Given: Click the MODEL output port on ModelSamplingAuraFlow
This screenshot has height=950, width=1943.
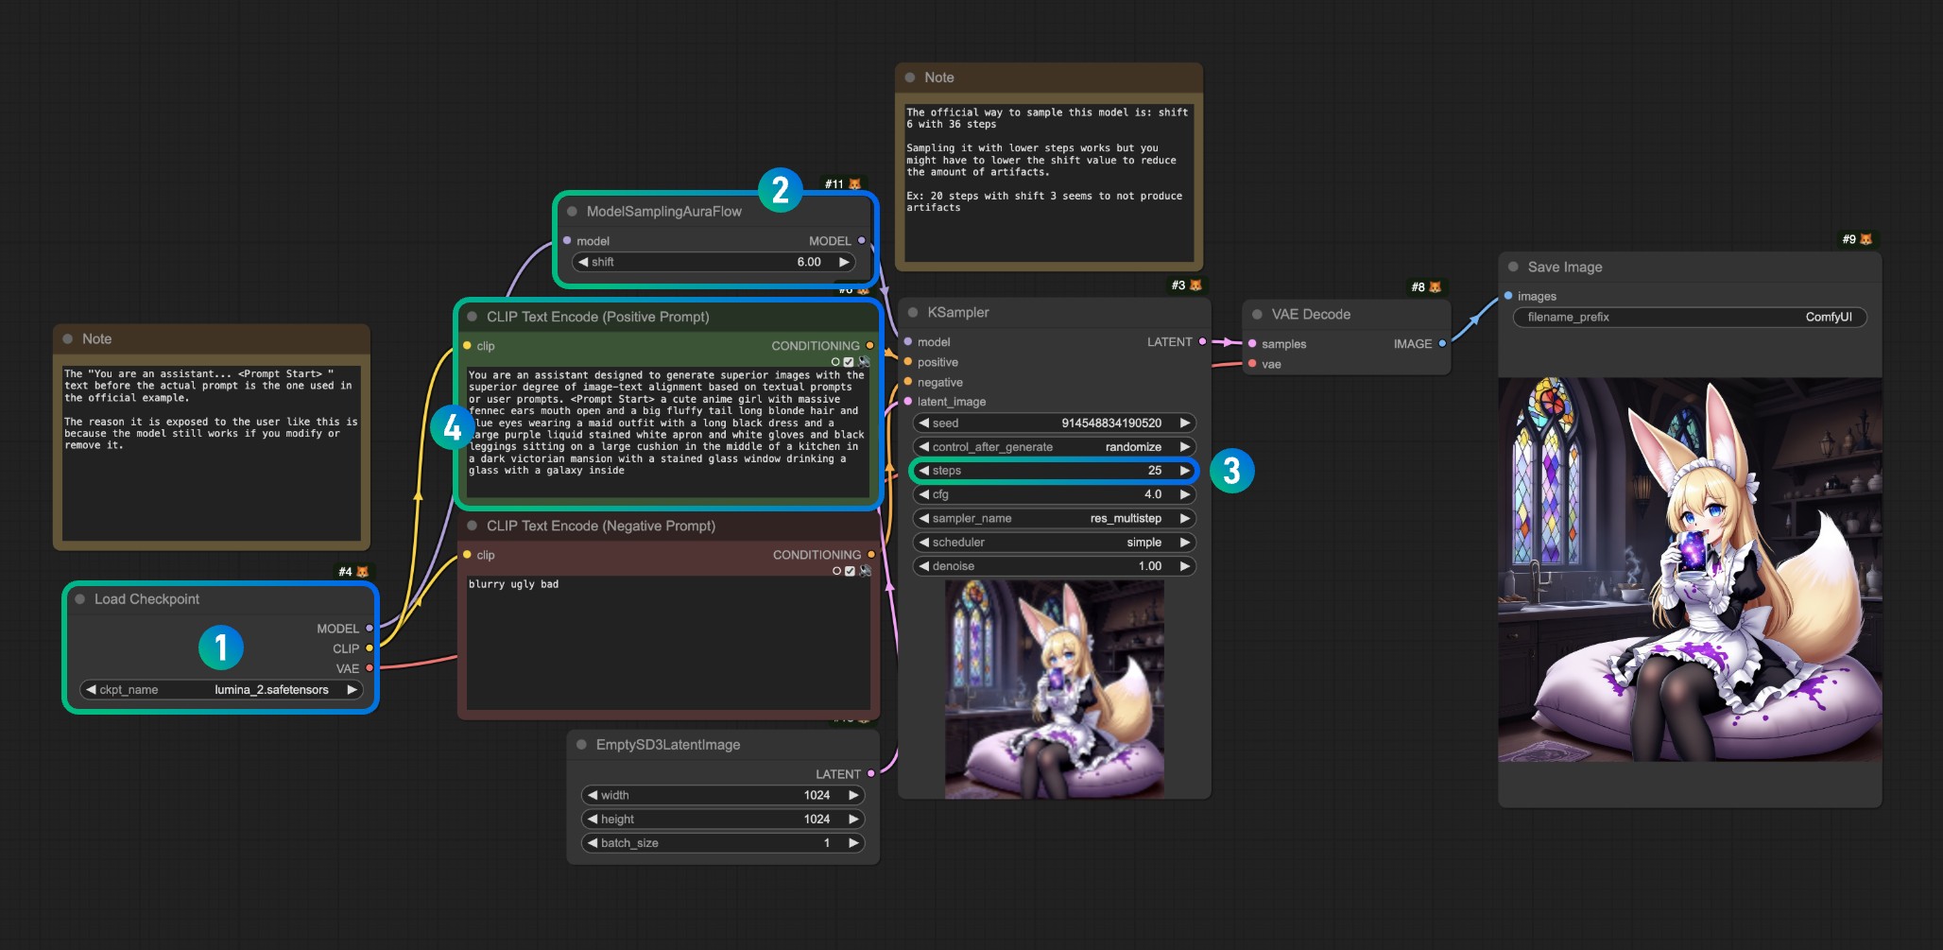Looking at the screenshot, I should pyautogui.click(x=861, y=241).
